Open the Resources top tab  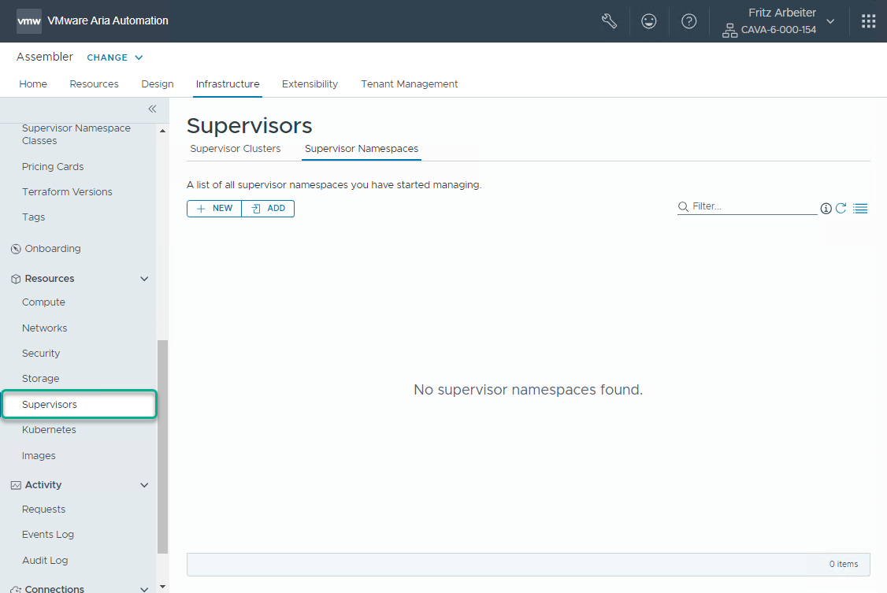94,83
